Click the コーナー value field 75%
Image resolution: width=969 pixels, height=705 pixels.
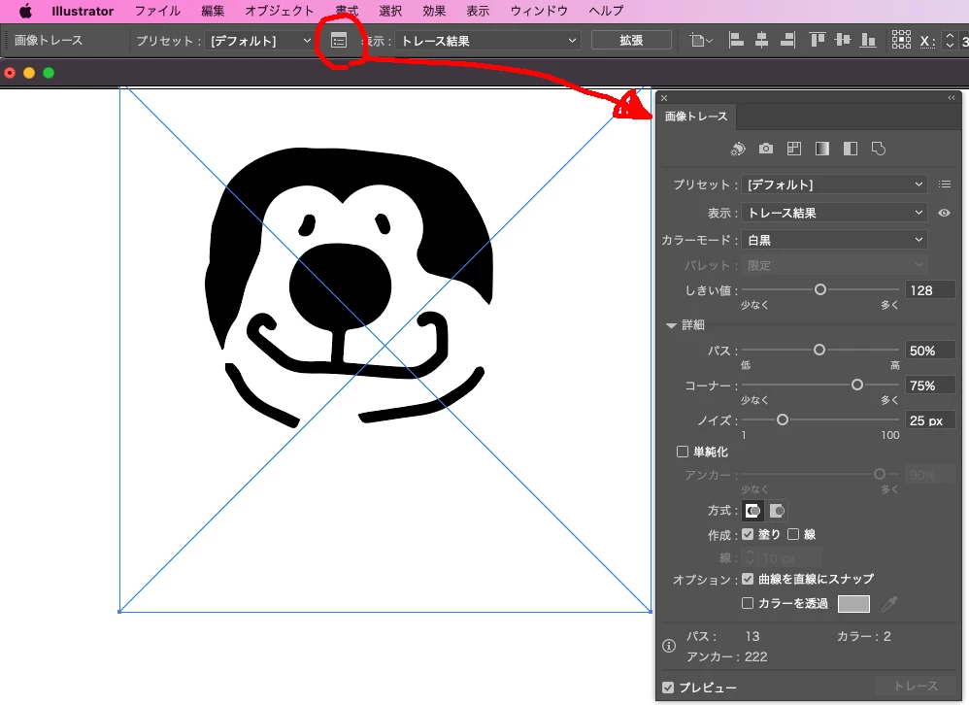tap(930, 386)
